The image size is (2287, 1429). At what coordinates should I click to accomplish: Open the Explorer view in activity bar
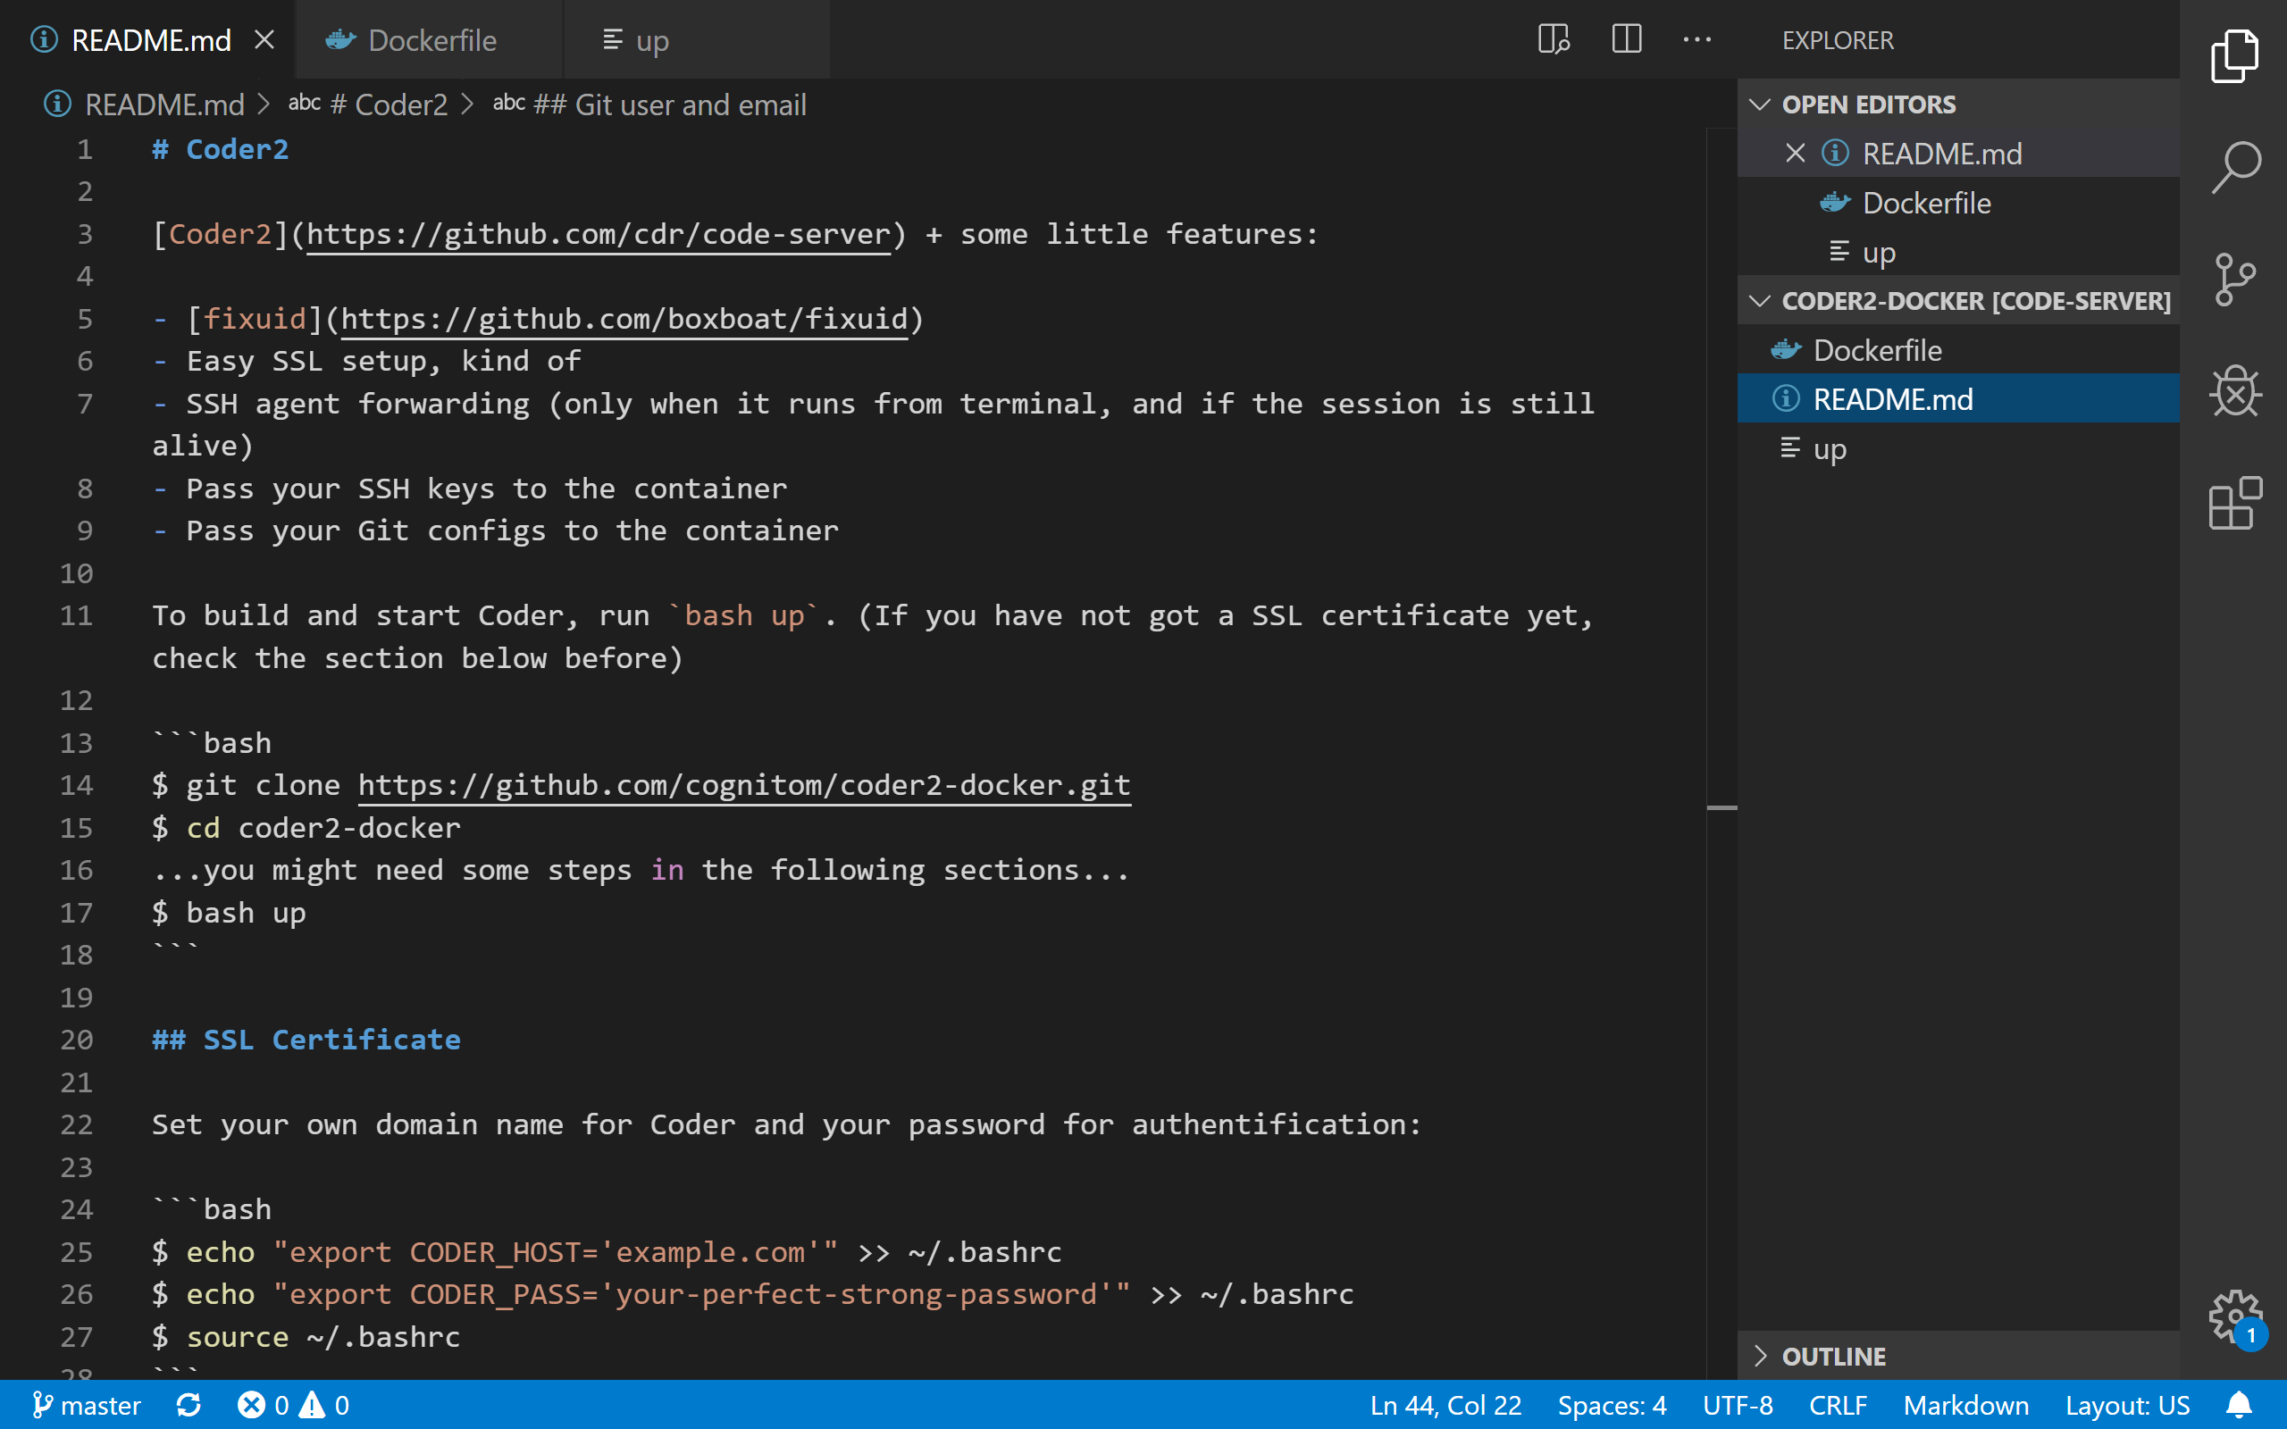click(x=2234, y=55)
